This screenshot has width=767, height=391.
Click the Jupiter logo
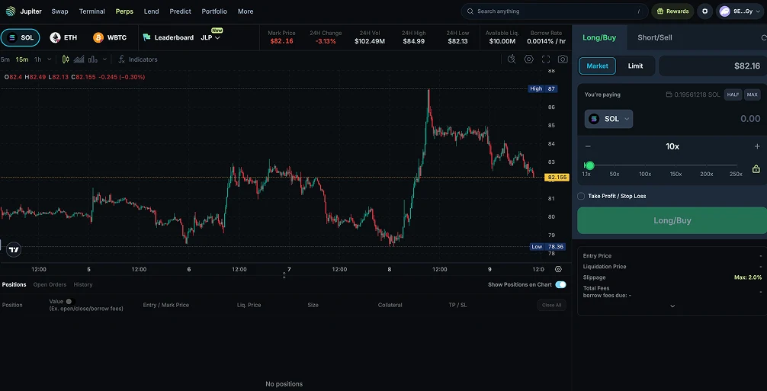click(10, 11)
